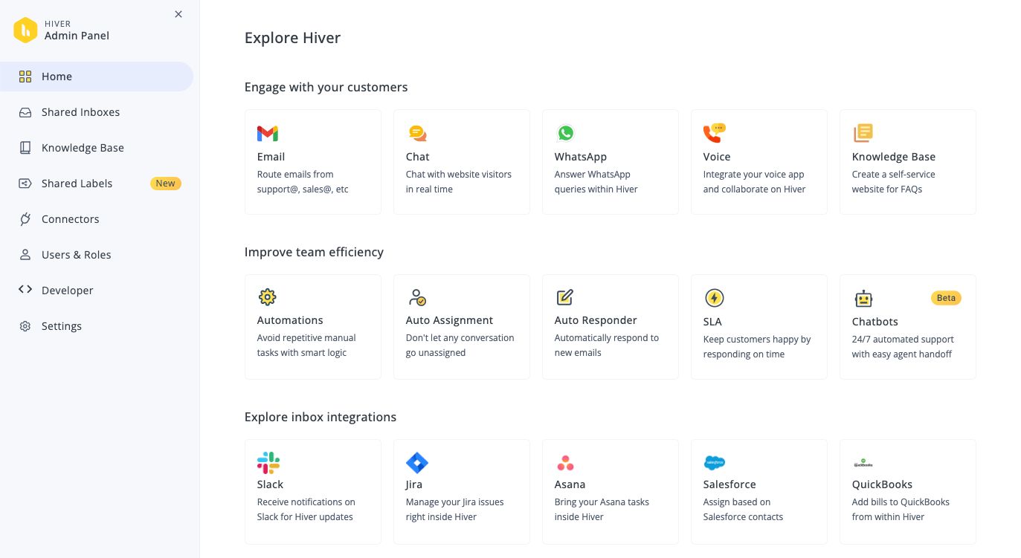Click the Gmail Email icon
1021x558 pixels.
click(268, 134)
